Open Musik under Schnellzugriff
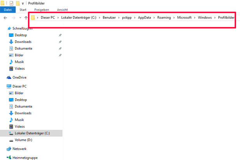Viewport: 240px width, 160px height. click(19, 62)
